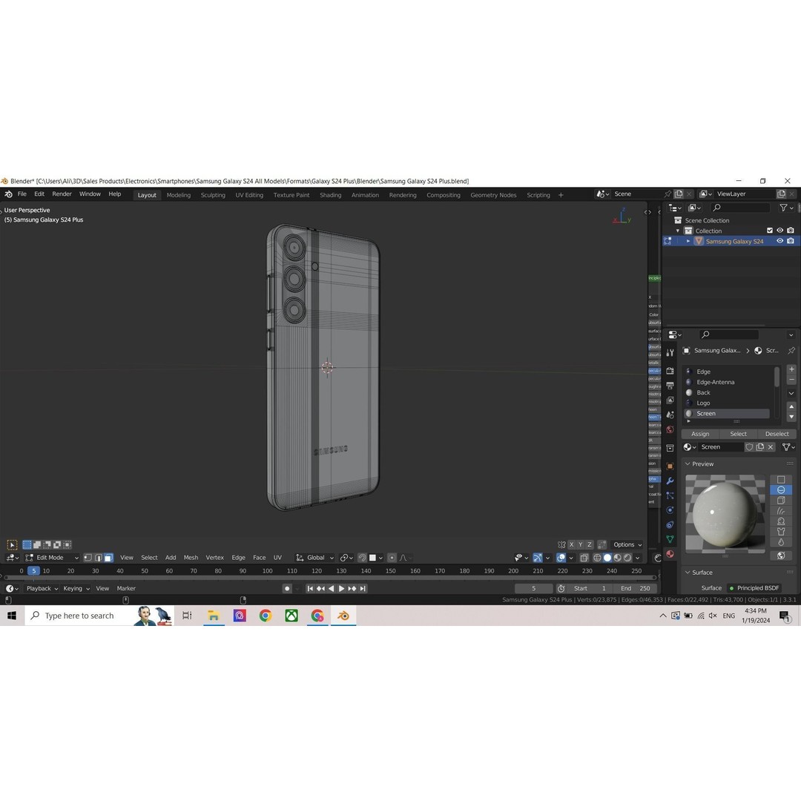Switch to wireframe viewport shading

(597, 558)
